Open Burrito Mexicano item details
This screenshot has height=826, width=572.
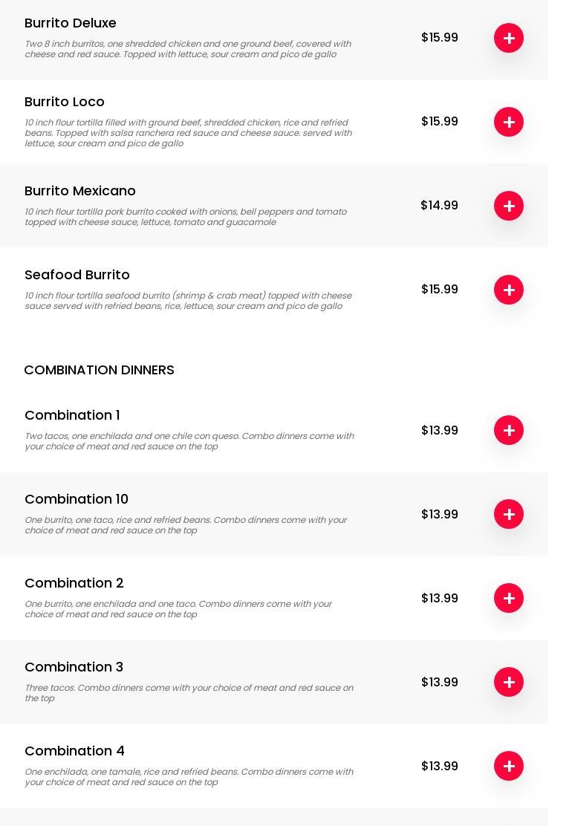point(80,191)
